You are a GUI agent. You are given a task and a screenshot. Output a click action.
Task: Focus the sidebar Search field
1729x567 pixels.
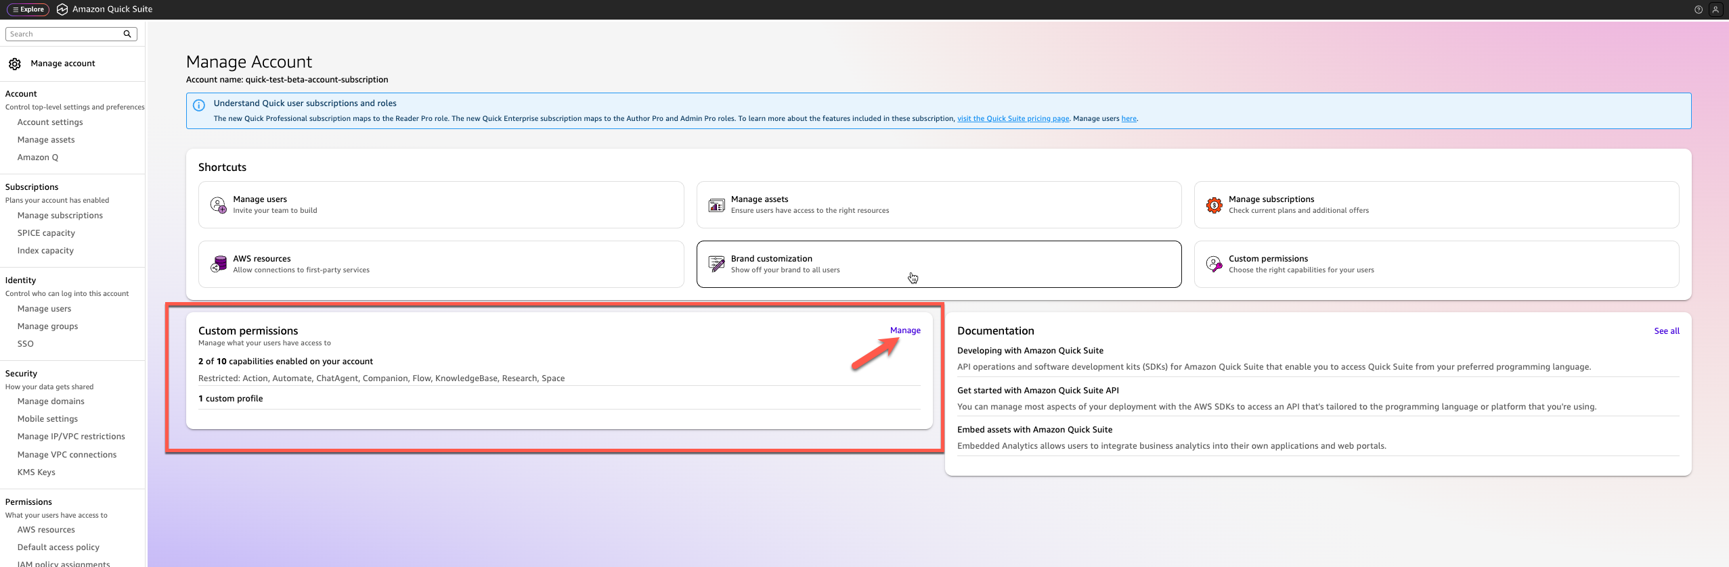click(71, 34)
